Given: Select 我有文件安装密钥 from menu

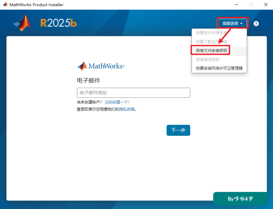Looking at the screenshot, I should click(x=219, y=51).
